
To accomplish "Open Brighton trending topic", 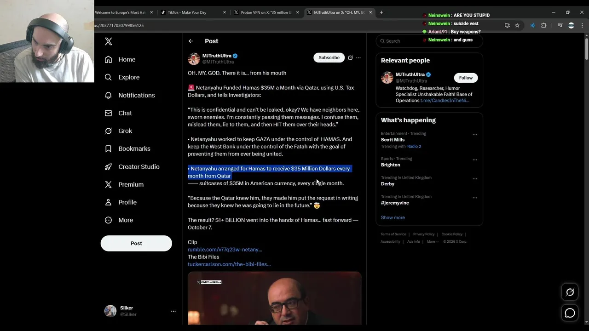I will (x=390, y=165).
